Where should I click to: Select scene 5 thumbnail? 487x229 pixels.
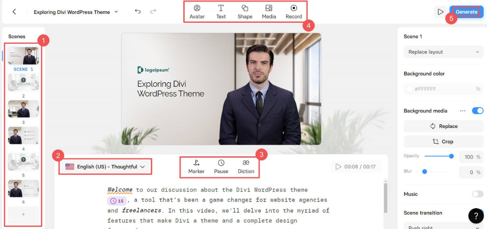pos(24,162)
